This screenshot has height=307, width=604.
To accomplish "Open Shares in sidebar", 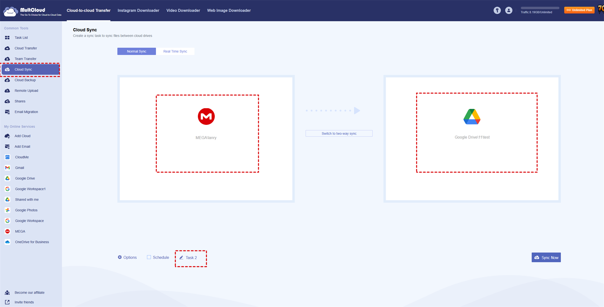I will [20, 101].
